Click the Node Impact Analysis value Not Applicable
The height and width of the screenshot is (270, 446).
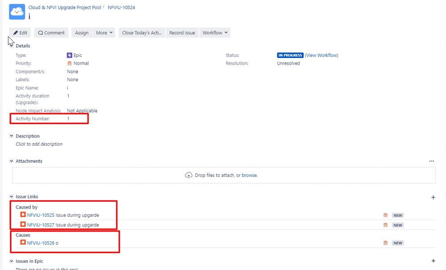tap(82, 110)
